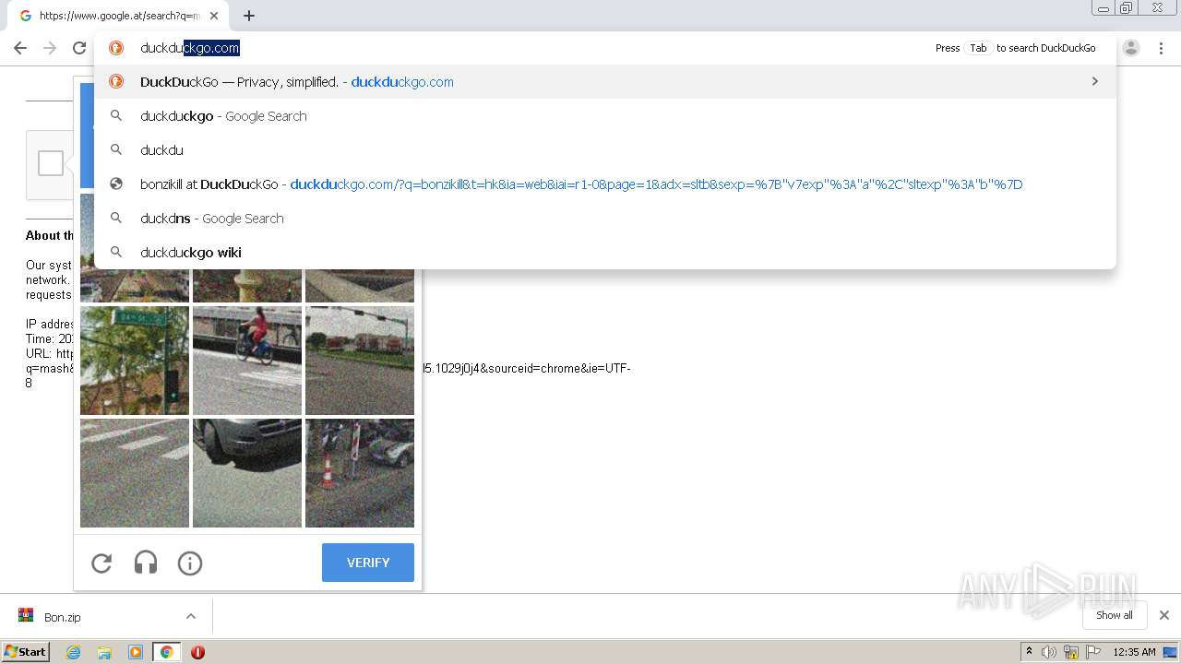Click search icon beside duckduckgo wiki
The width and height of the screenshot is (1181, 664).
point(116,253)
